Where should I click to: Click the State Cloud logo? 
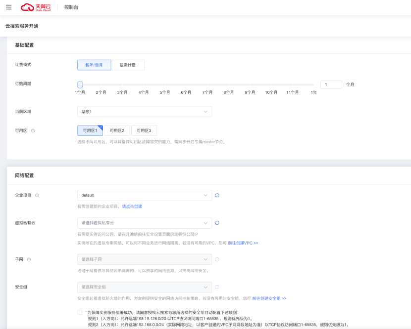pyautogui.click(x=35, y=7)
